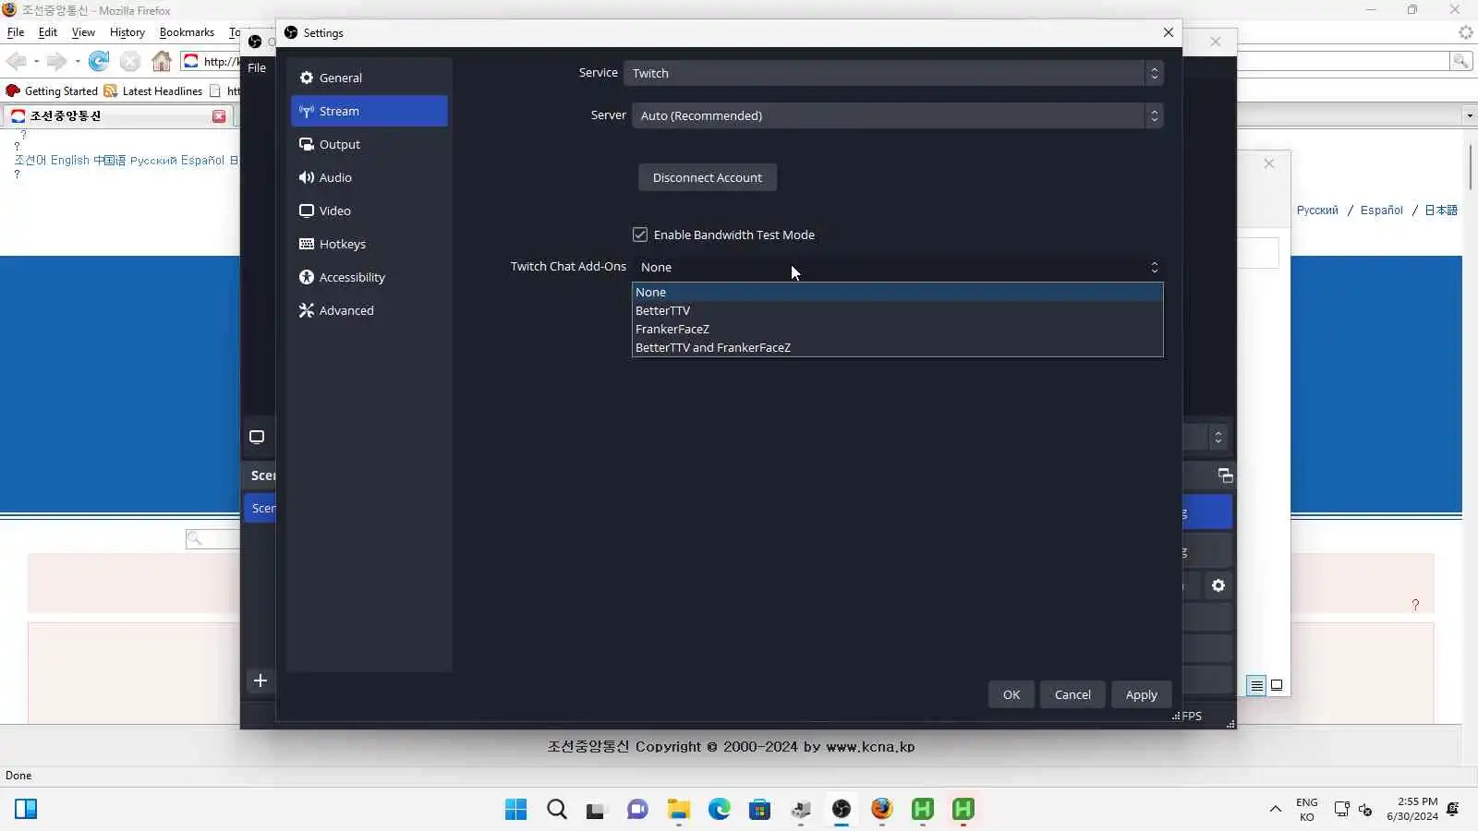Switch to Firefox via taskbar icon
1478x831 pixels.
click(882, 810)
